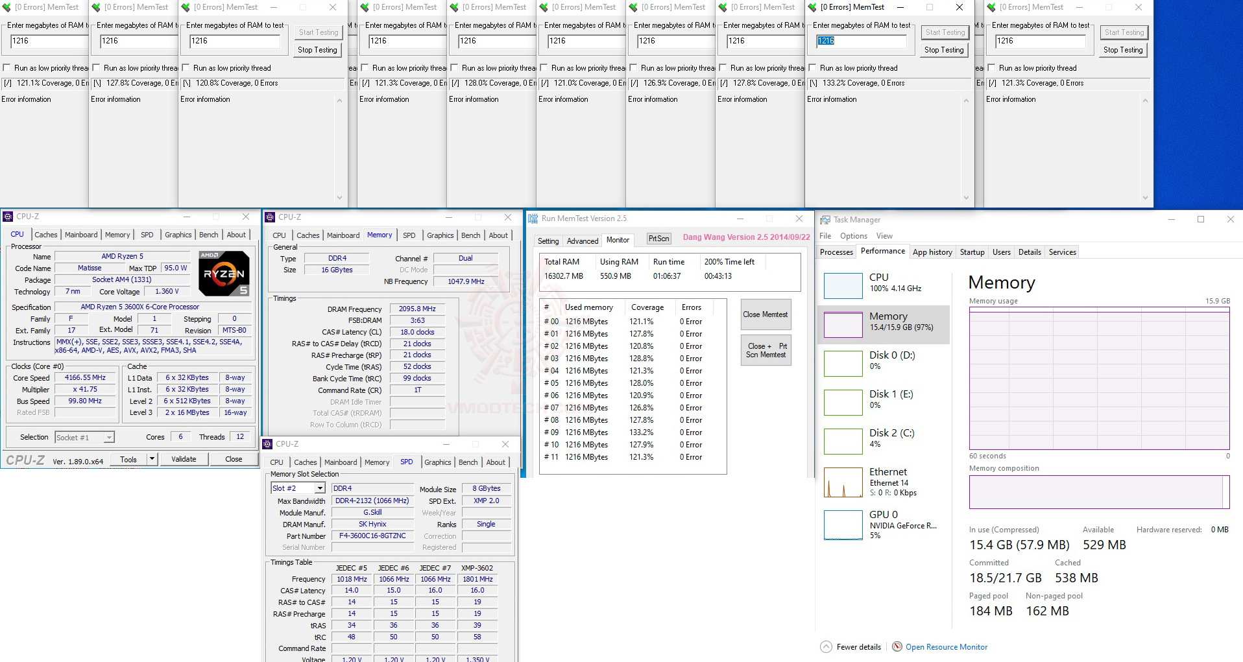Screen dimensions: 1243x662
Task: Click the MemTest title icon of the 121.0% coverage window
Action: [x=544, y=7]
